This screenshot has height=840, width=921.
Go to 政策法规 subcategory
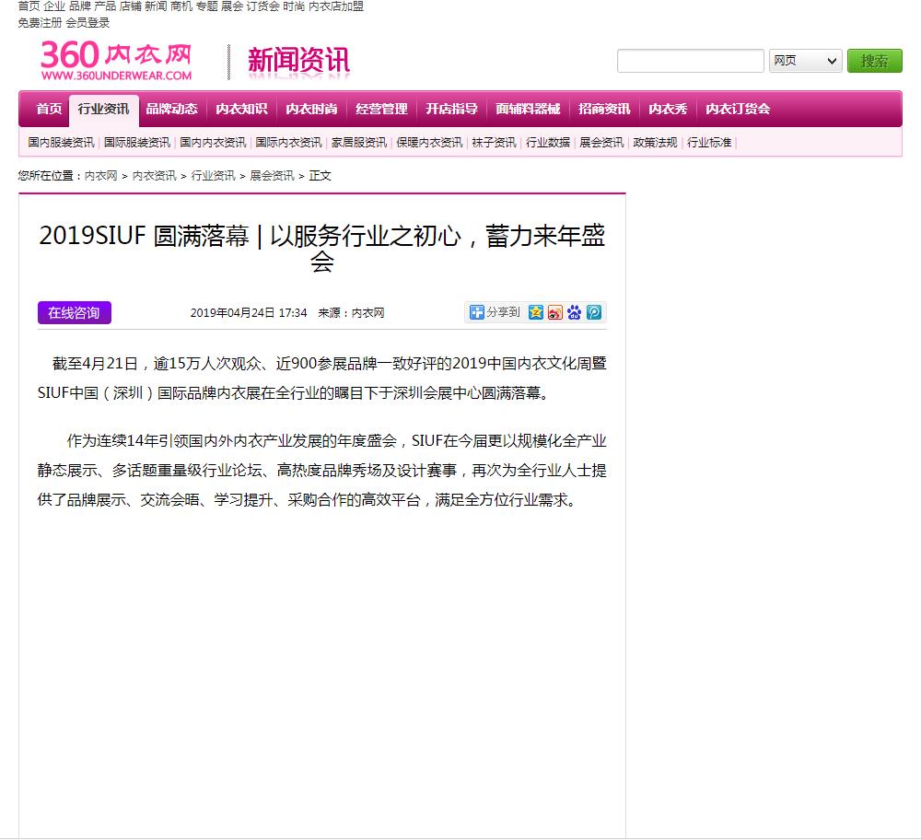coord(655,143)
